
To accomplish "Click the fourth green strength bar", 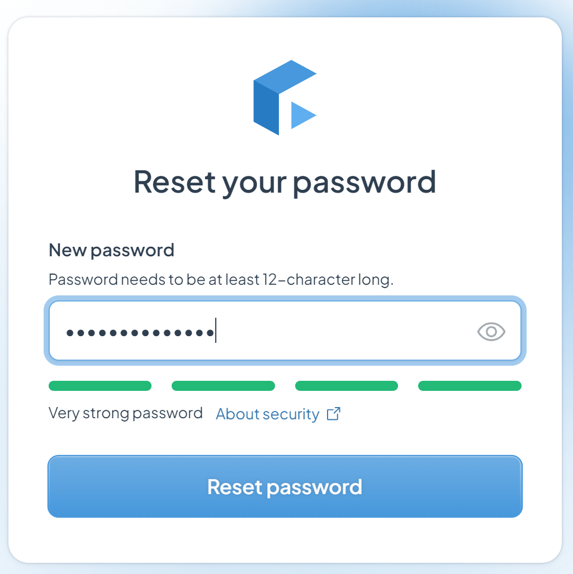I will [x=470, y=386].
